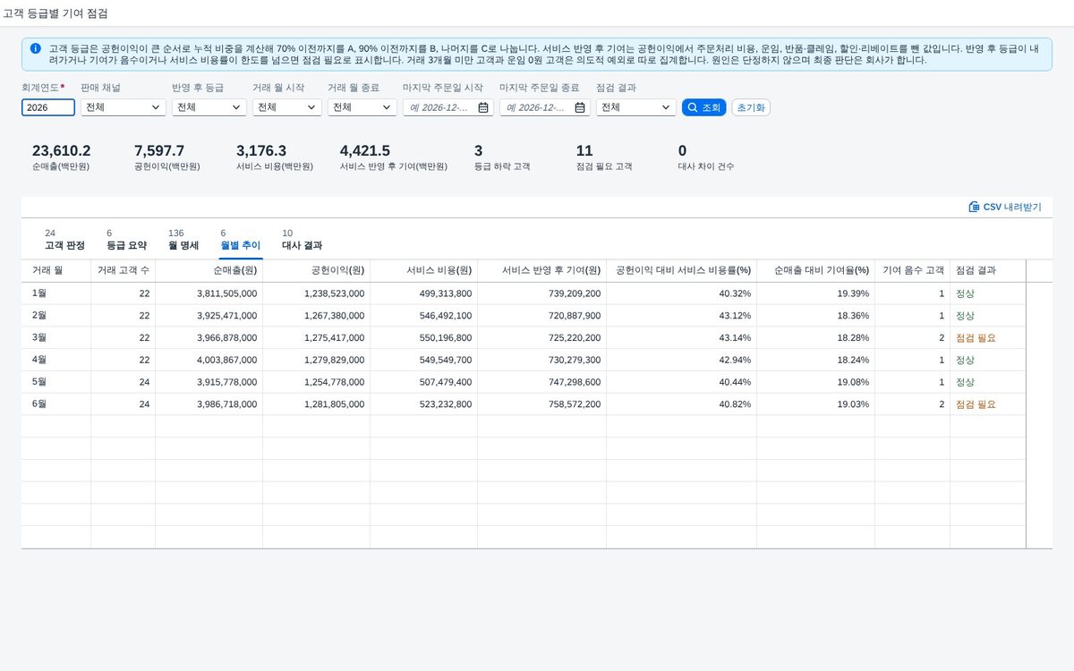Click the 순매출(원) column header

(209, 270)
